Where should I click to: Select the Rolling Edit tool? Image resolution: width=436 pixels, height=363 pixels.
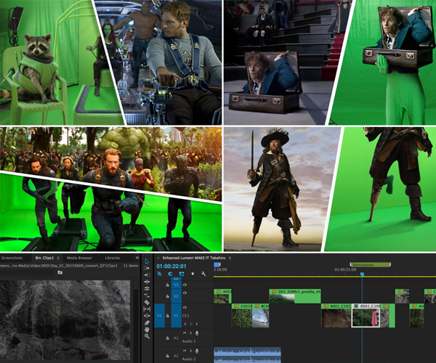click(147, 288)
